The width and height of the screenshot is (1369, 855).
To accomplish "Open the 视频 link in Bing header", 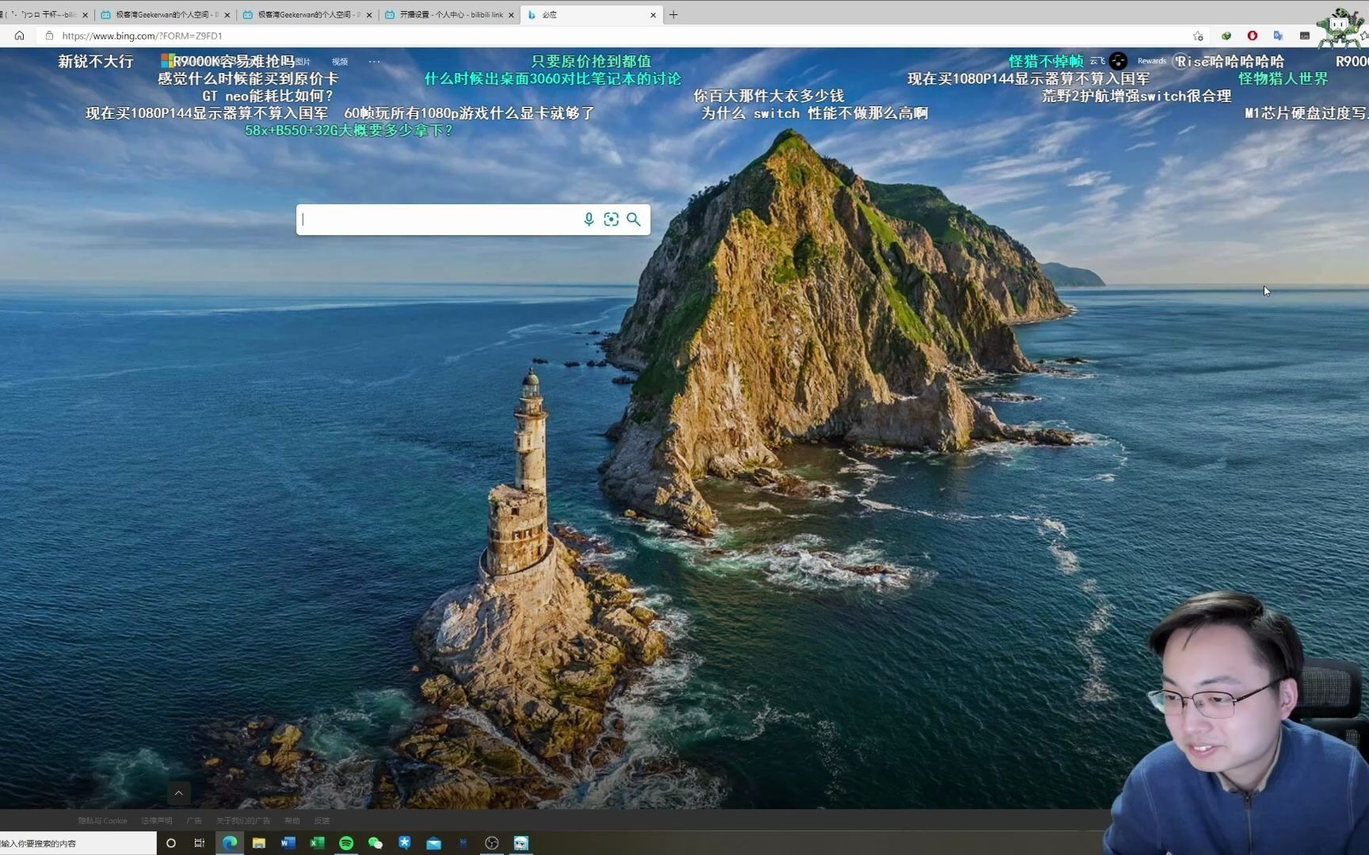I will [340, 62].
